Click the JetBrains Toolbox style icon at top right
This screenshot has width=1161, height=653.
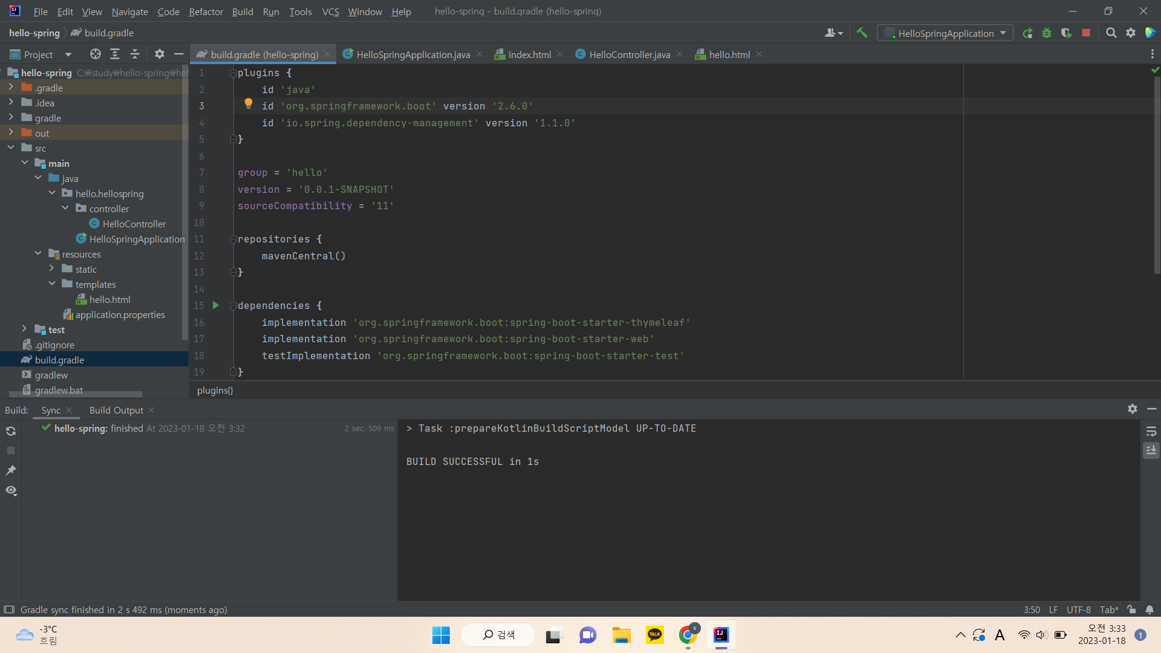coord(1150,33)
